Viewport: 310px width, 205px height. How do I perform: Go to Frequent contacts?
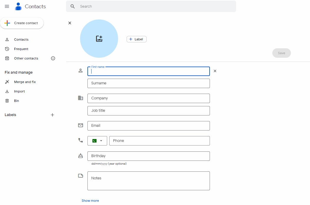21,49
